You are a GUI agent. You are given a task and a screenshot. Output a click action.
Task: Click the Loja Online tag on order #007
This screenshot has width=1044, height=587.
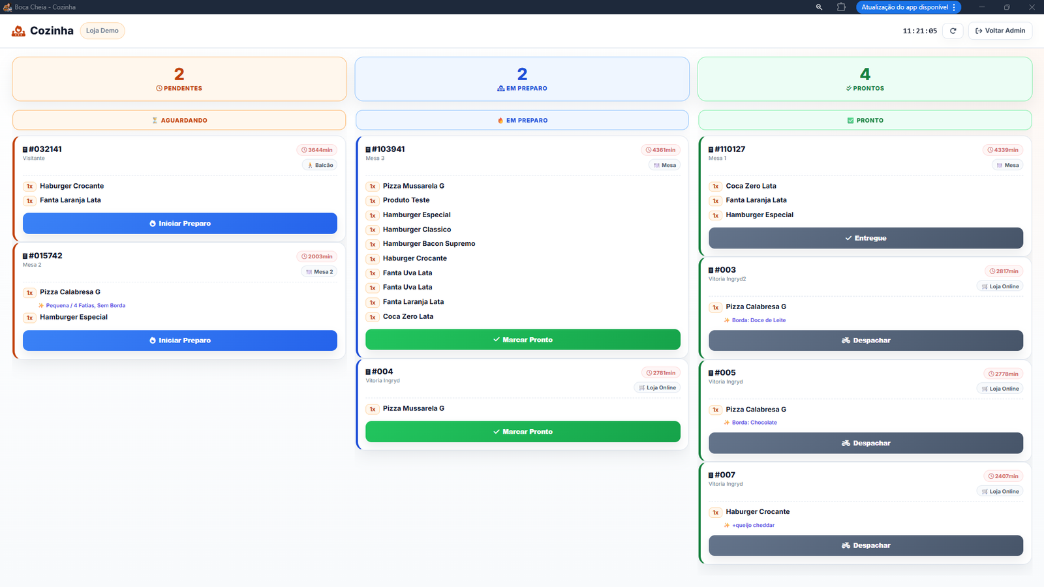(x=1000, y=491)
